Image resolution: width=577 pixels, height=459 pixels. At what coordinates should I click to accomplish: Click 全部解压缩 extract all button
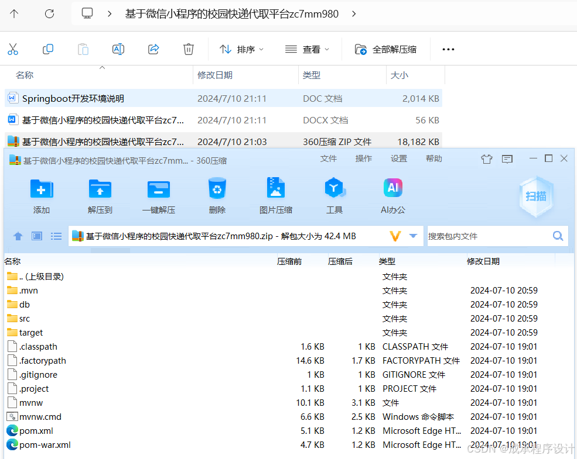pyautogui.click(x=385, y=49)
